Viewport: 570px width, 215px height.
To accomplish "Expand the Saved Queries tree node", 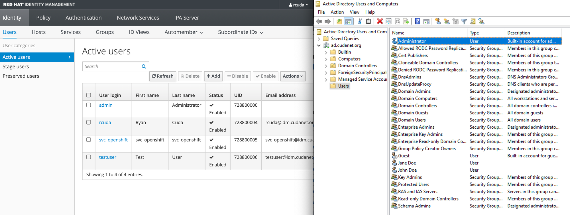I will [319, 39].
